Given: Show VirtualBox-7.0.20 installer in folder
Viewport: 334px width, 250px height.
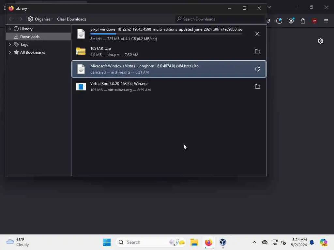Looking at the screenshot, I should (x=257, y=87).
